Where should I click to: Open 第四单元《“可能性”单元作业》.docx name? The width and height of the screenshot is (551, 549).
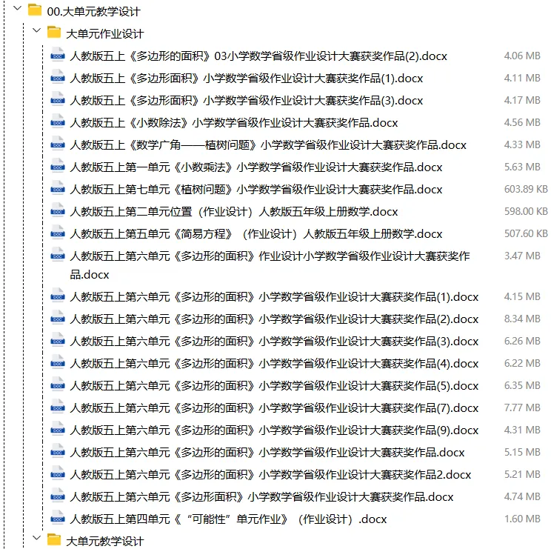coord(228,519)
